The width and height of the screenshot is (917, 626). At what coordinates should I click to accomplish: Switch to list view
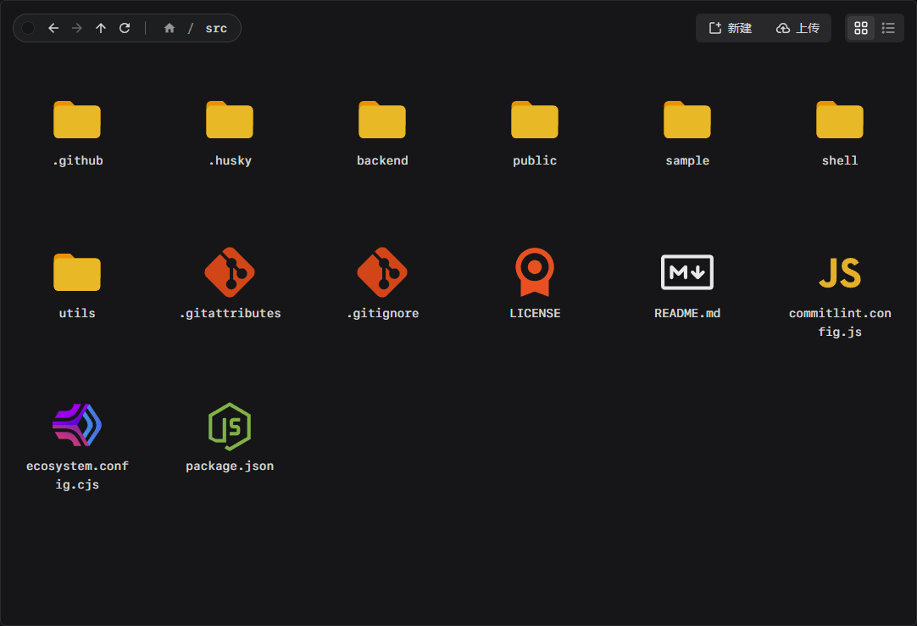888,28
